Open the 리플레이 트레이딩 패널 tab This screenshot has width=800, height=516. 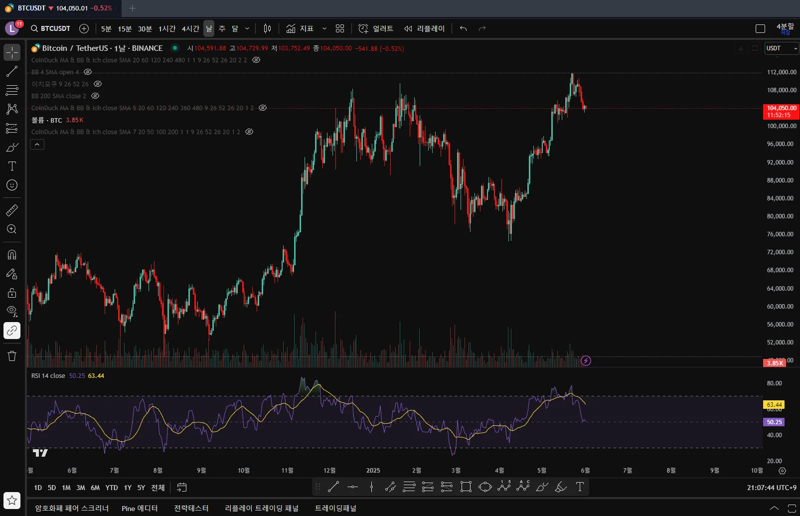pos(262,508)
